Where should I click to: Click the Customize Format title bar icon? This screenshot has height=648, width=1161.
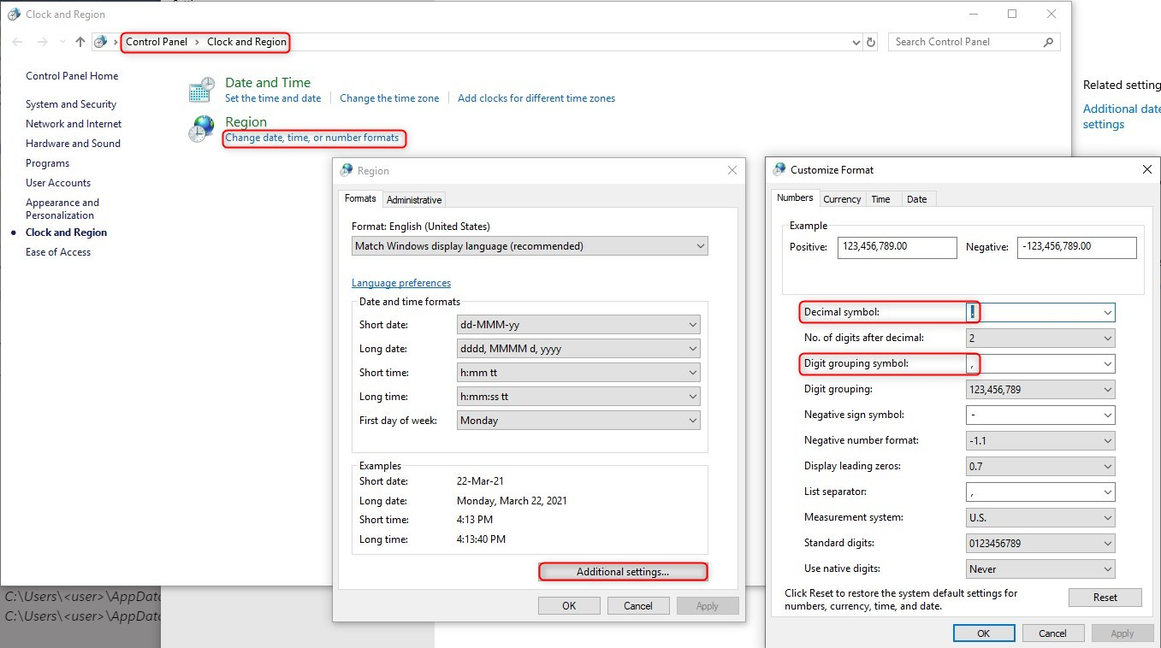(x=779, y=169)
